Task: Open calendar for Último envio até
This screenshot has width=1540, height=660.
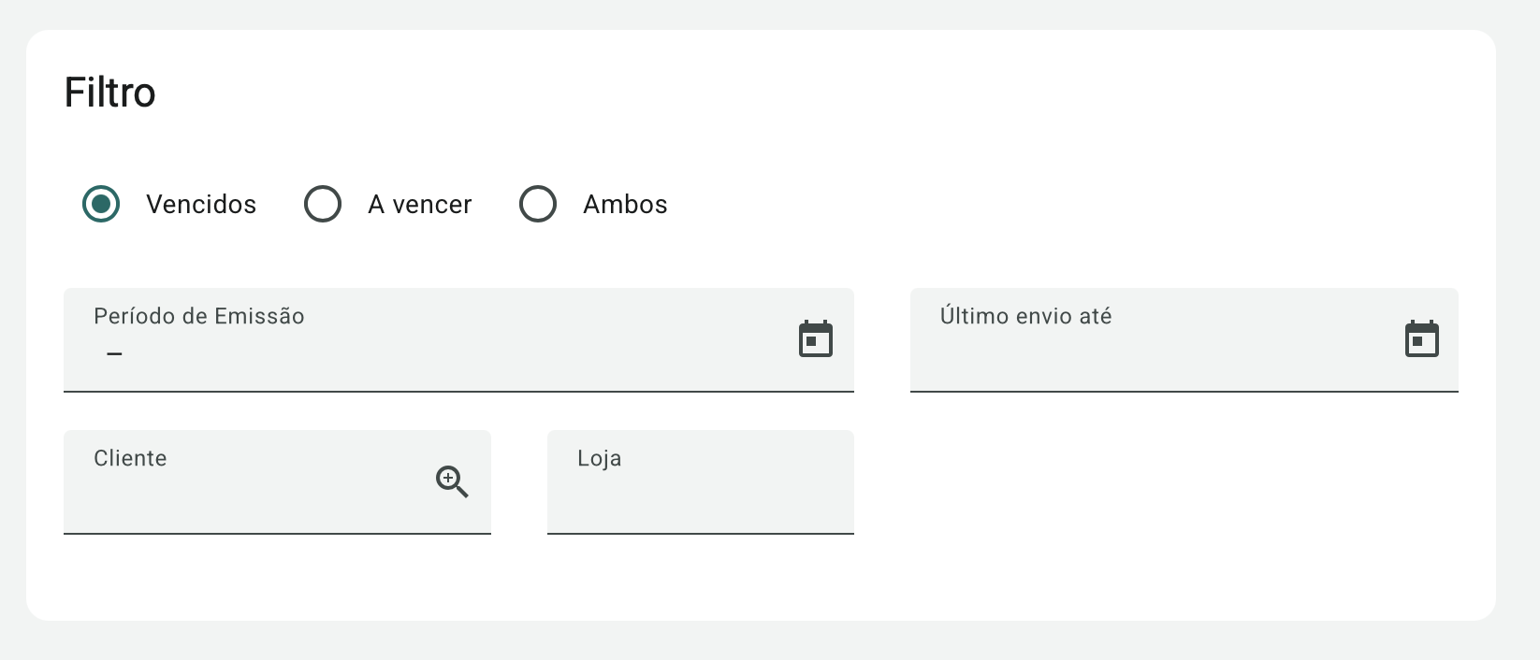Action: click(1421, 339)
